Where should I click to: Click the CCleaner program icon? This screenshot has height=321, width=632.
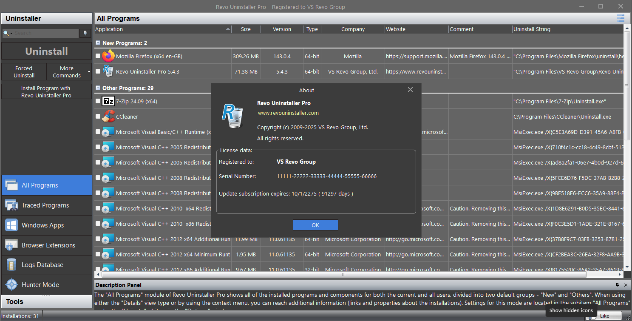coord(108,116)
